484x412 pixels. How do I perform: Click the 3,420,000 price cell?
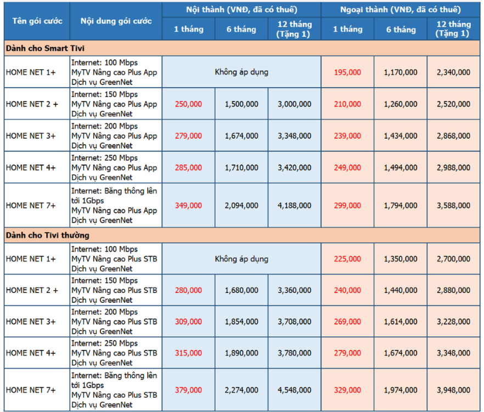[295, 167]
